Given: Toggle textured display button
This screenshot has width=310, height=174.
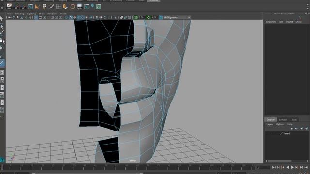Looking at the screenshot, I should [x=83, y=17].
